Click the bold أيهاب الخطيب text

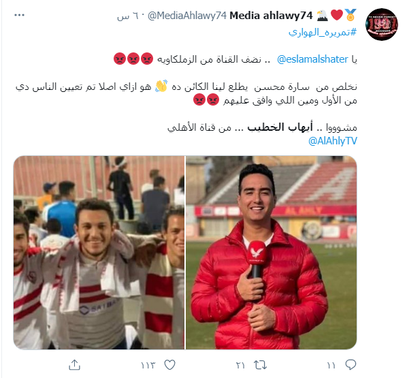280,127
